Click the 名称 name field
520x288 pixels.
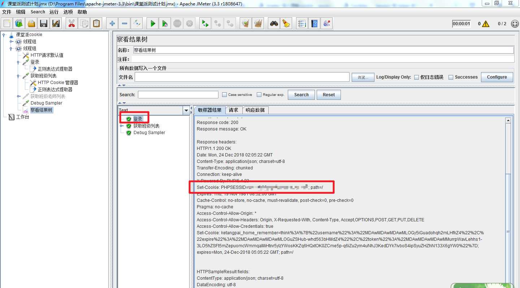tap(323, 50)
